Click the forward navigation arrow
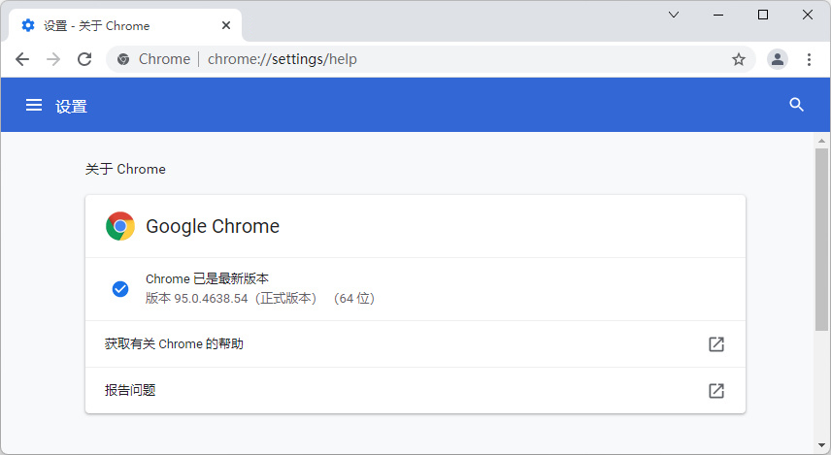Viewport: 831px width, 455px height. click(x=53, y=59)
